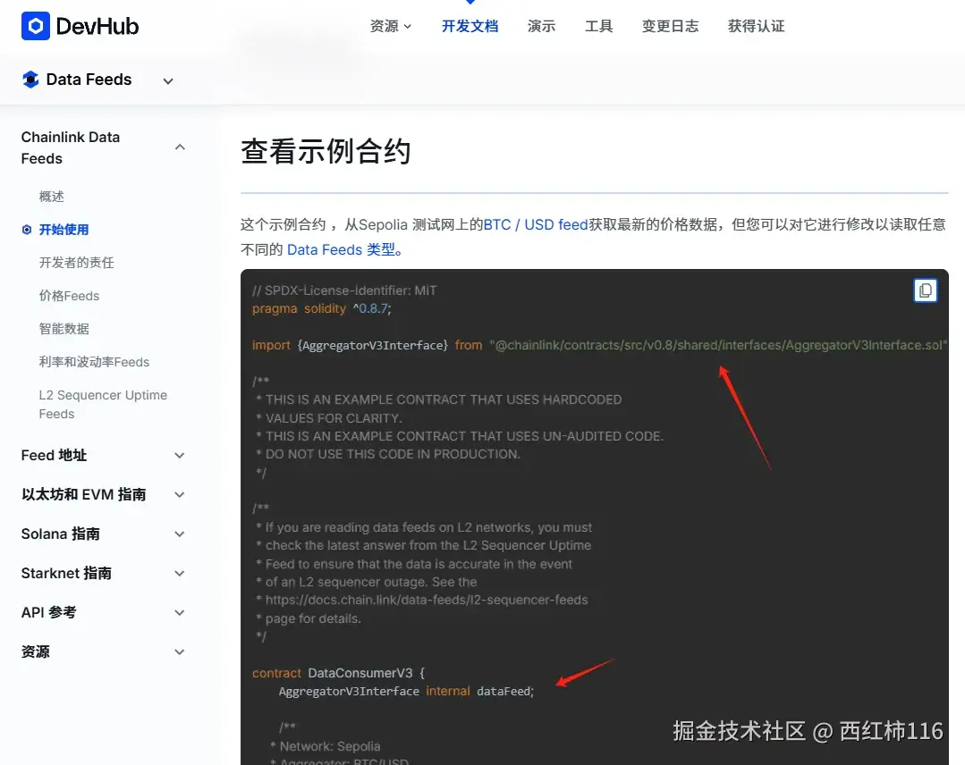The image size is (965, 765).
Task: Click the 'internal dataFeed' declaration line
Action: pos(406,691)
